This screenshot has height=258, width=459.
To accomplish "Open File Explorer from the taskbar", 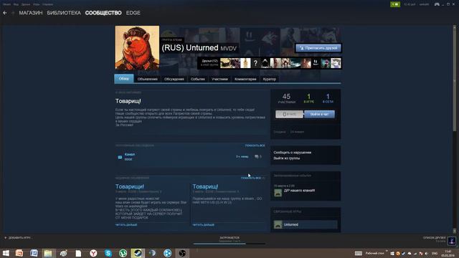I will tap(48, 253).
